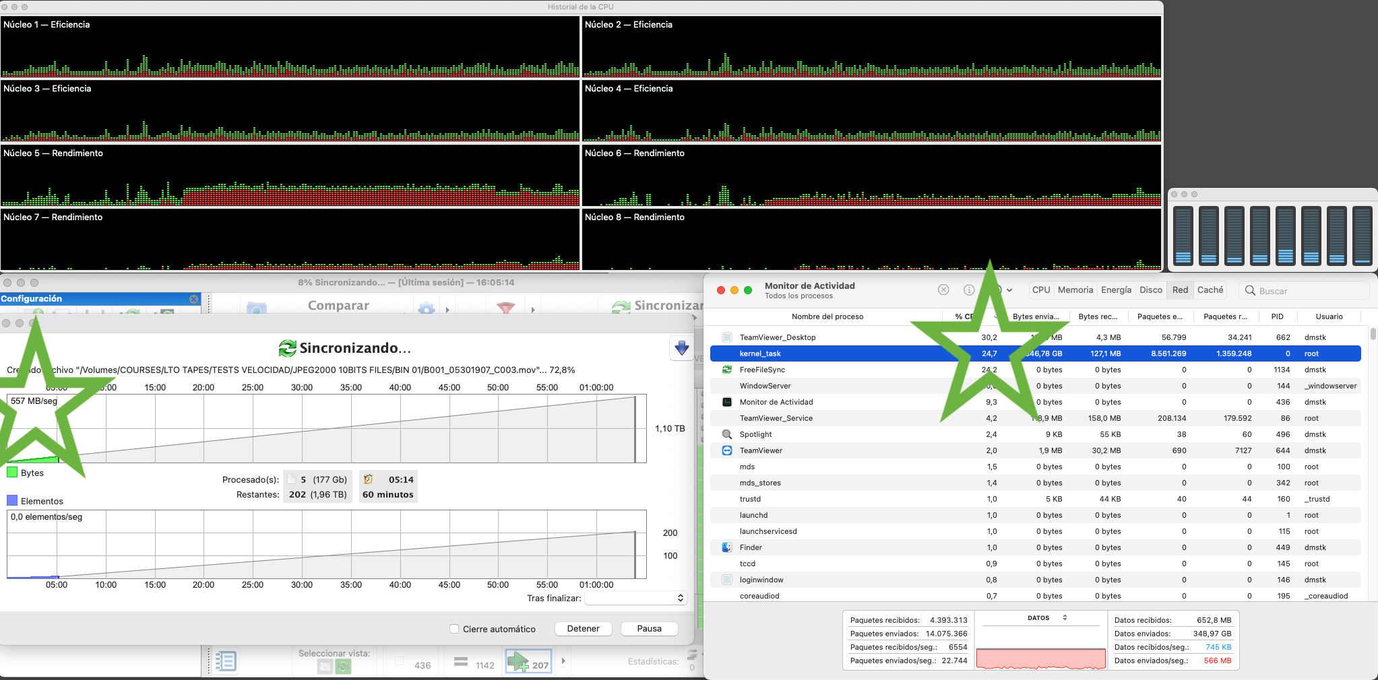Select the Red tab
This screenshot has height=680, width=1378.
point(1181,290)
